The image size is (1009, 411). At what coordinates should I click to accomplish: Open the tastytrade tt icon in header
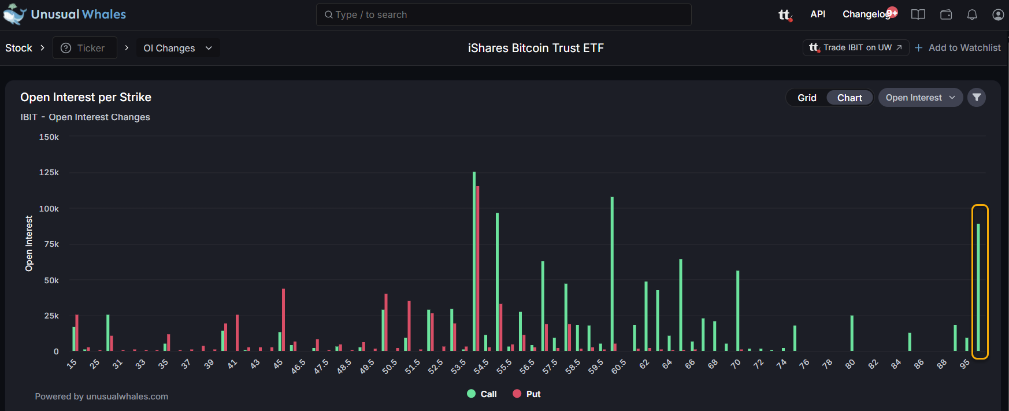coord(785,14)
